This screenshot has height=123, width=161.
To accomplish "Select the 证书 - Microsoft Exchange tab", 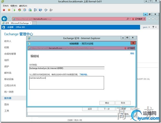I will 16,23.
